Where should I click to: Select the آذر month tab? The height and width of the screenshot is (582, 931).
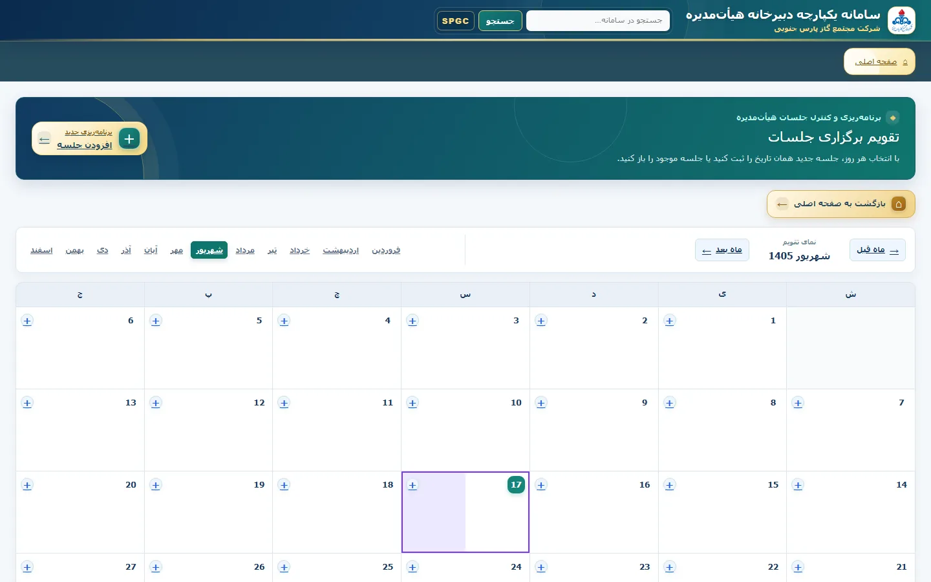click(x=126, y=250)
